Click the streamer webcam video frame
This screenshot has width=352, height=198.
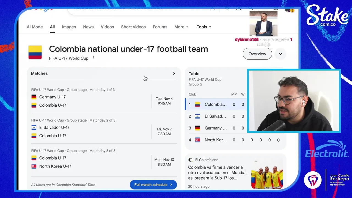point(294,101)
